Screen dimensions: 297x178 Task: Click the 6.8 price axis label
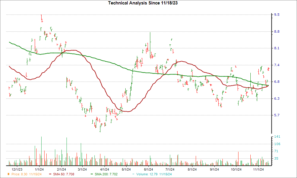(277, 82)
